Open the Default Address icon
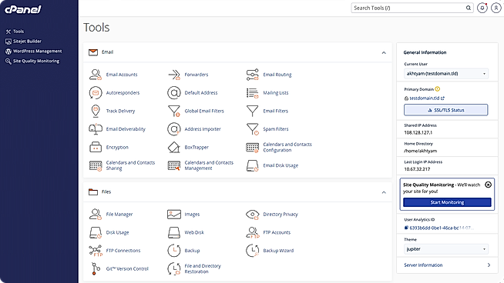504x283 pixels. (174, 93)
